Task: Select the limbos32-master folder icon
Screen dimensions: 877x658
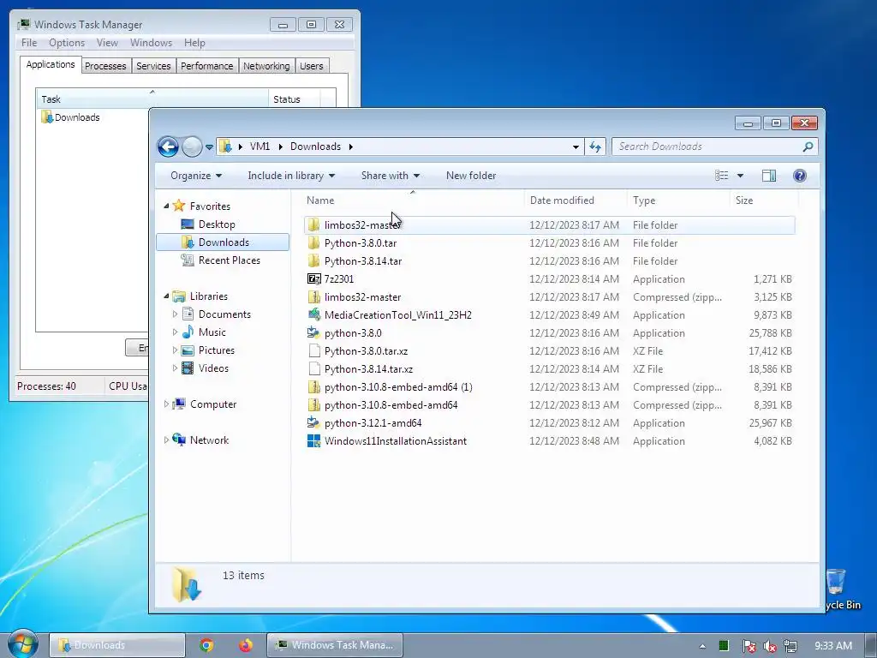Action: click(x=313, y=225)
